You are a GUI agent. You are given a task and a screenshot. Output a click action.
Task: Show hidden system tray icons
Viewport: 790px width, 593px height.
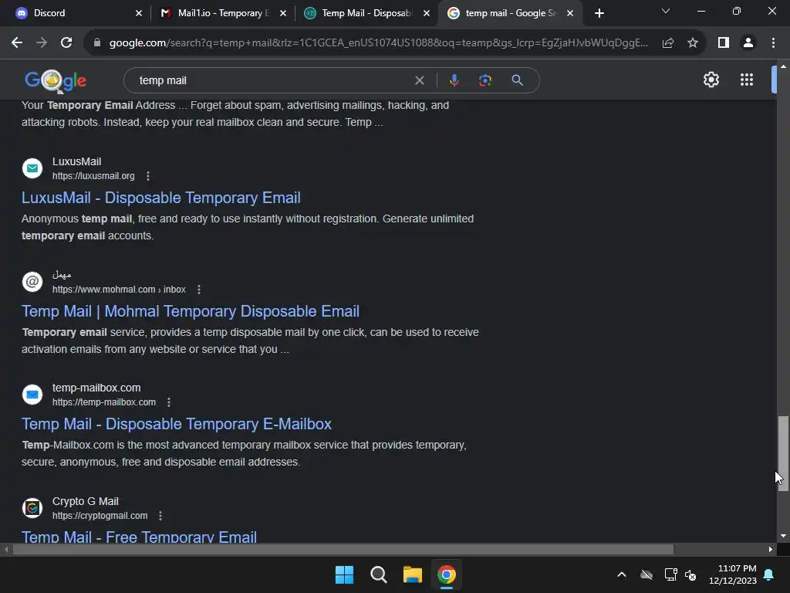pyautogui.click(x=622, y=574)
